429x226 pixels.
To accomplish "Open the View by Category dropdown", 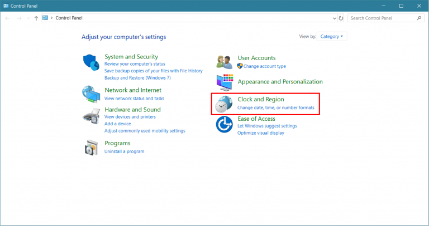I will (332, 37).
